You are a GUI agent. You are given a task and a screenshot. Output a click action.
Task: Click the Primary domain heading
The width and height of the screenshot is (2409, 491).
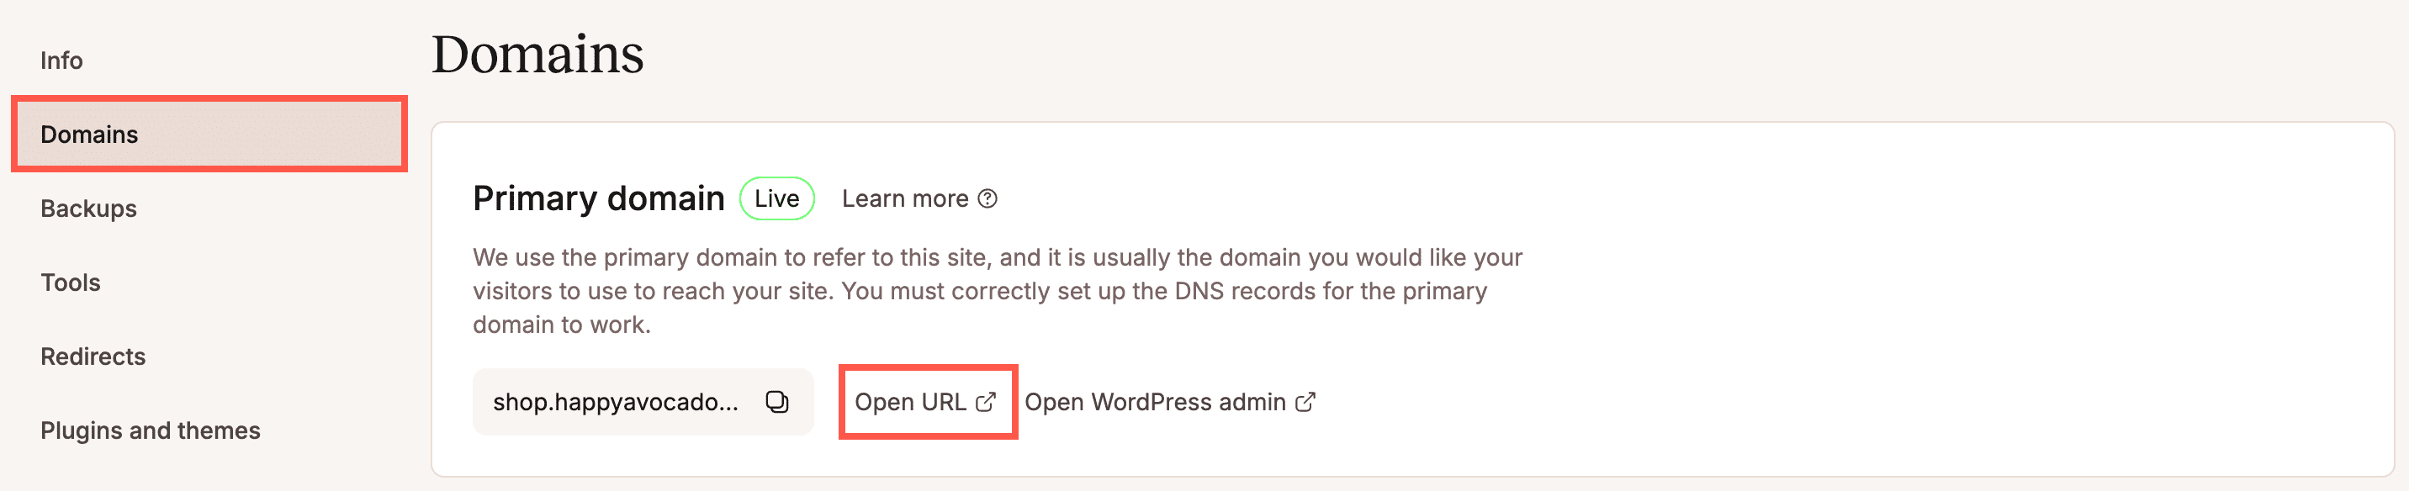599,199
